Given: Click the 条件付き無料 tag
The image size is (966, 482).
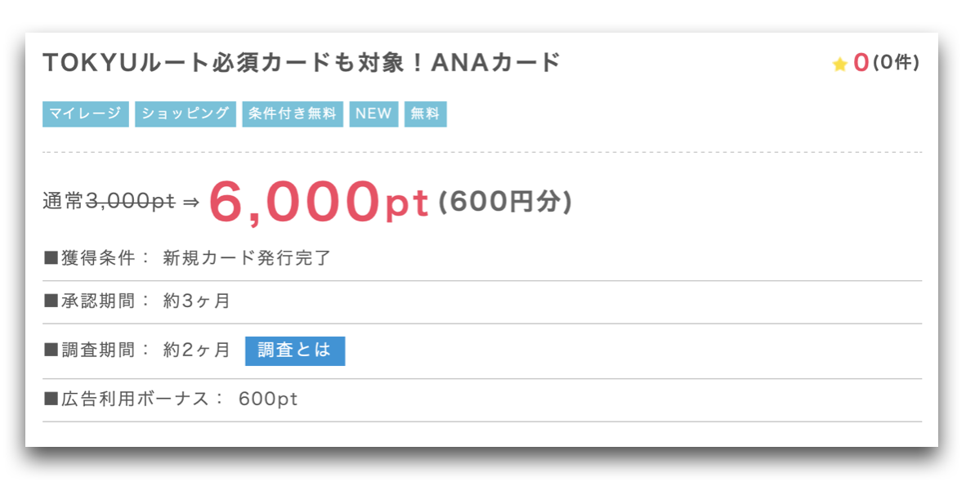Looking at the screenshot, I should pos(293,114).
